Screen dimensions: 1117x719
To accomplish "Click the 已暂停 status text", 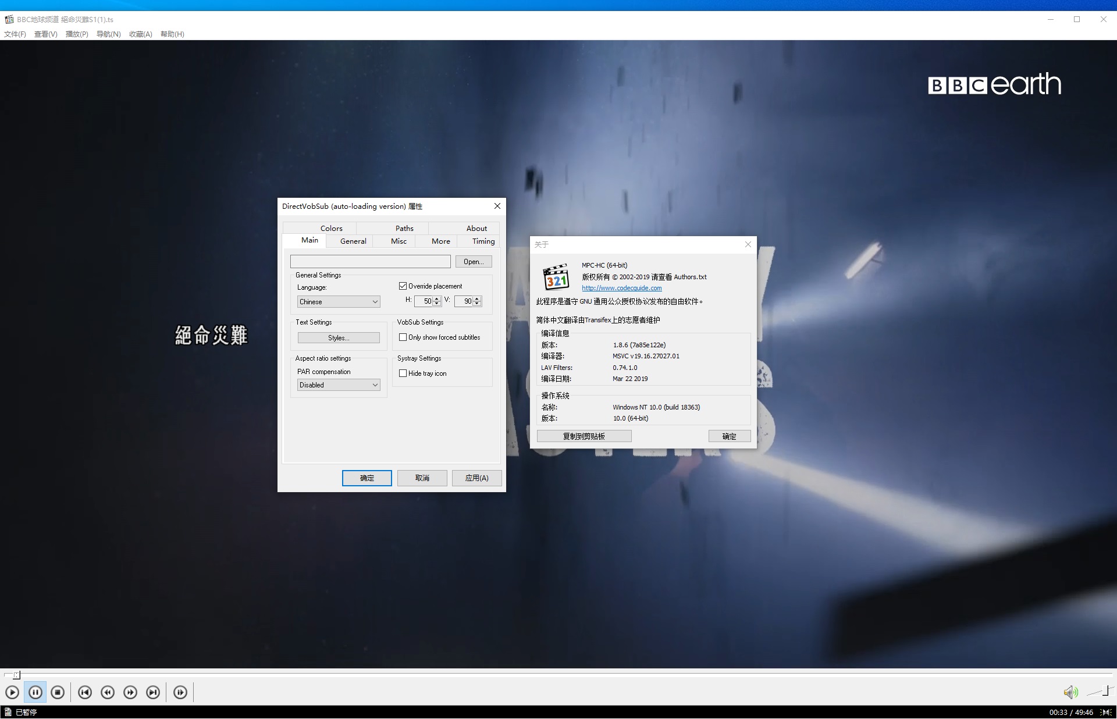I will coord(26,712).
